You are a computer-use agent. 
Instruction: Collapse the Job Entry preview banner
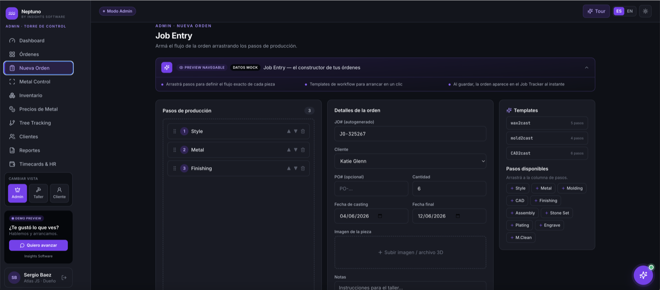click(587, 68)
